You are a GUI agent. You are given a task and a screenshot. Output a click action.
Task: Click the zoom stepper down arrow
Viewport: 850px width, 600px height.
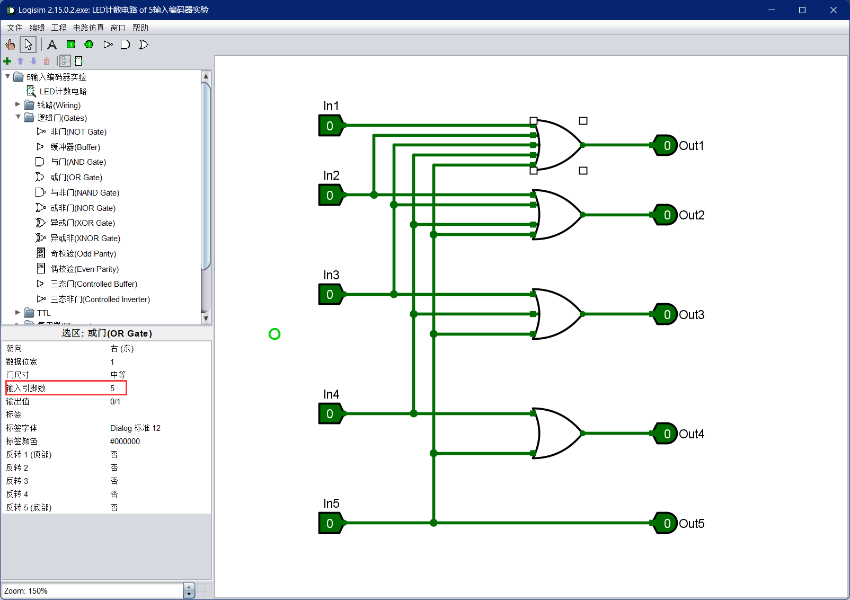click(x=189, y=594)
